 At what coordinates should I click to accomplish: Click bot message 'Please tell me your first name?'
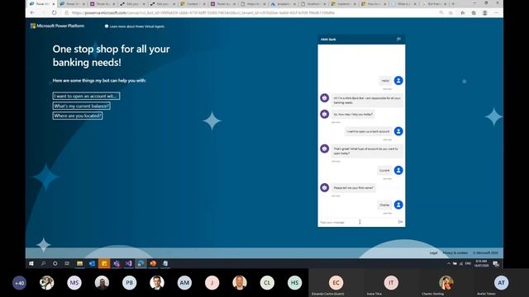coord(353,187)
